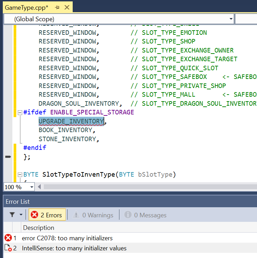
Task: Click the SLOT_TYPE_EMOTION comment
Action: click(169, 33)
